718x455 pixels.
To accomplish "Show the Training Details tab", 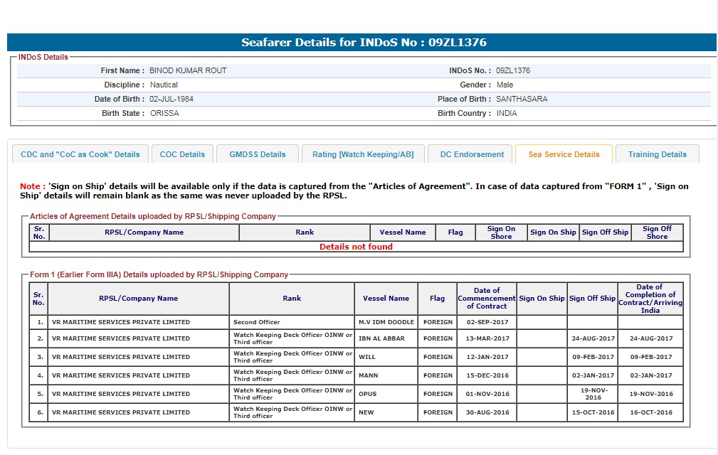I will (x=658, y=154).
